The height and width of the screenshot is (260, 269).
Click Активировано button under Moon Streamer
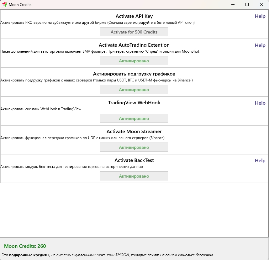[134, 147]
